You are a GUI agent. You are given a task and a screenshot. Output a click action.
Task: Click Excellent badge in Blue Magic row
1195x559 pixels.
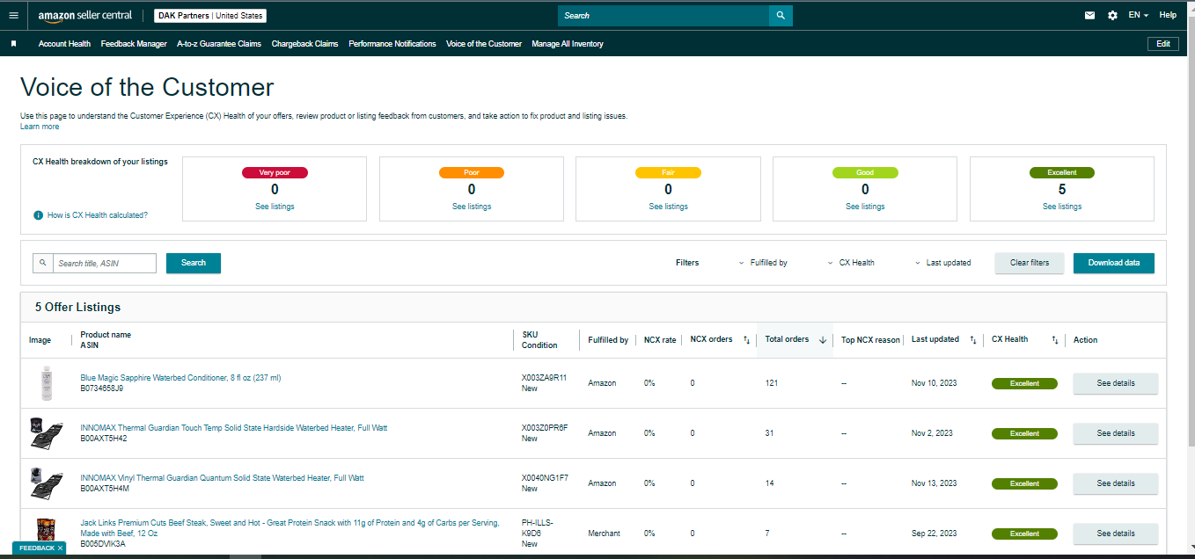[1024, 383]
